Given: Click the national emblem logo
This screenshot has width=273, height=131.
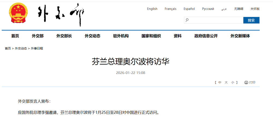Looking at the screenshot, I should point(18,14).
